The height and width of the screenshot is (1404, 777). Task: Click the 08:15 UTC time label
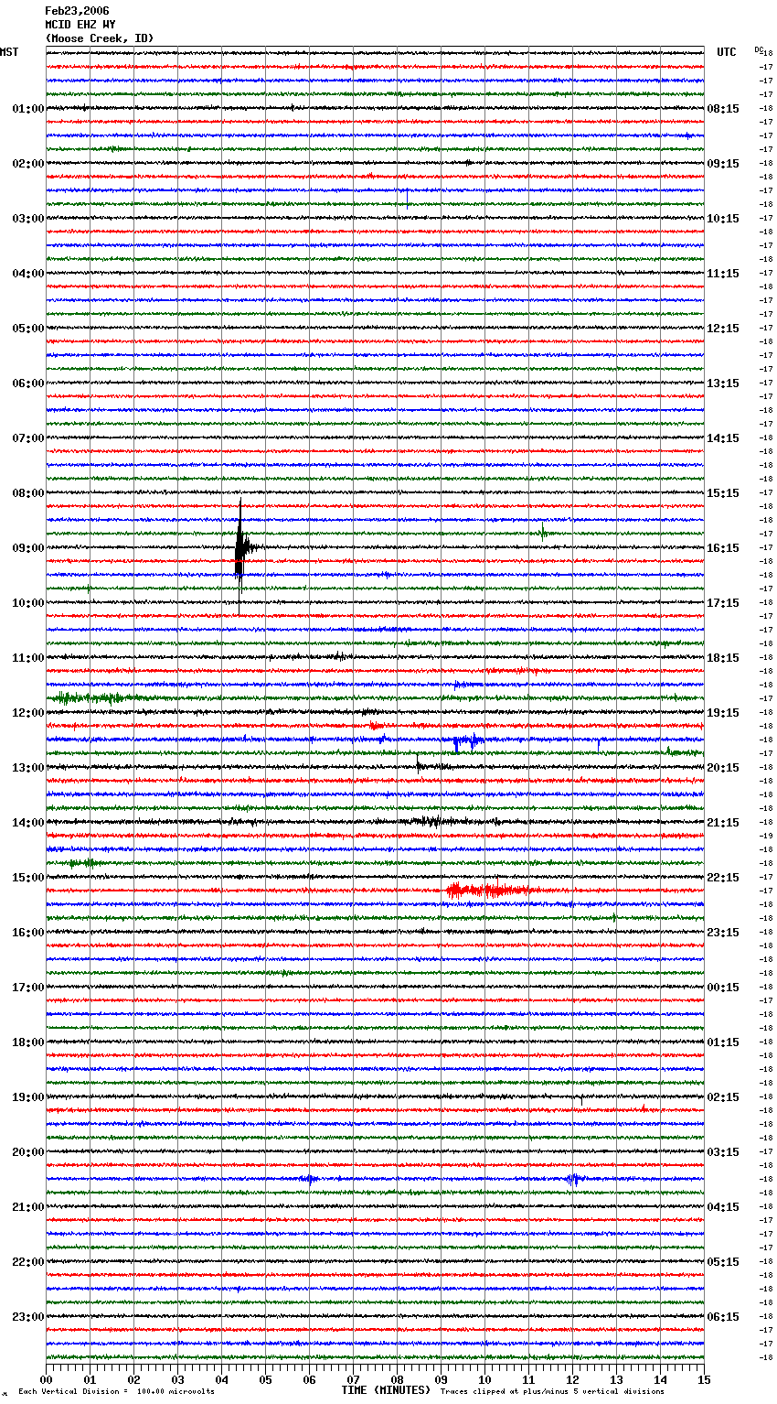coord(723,109)
